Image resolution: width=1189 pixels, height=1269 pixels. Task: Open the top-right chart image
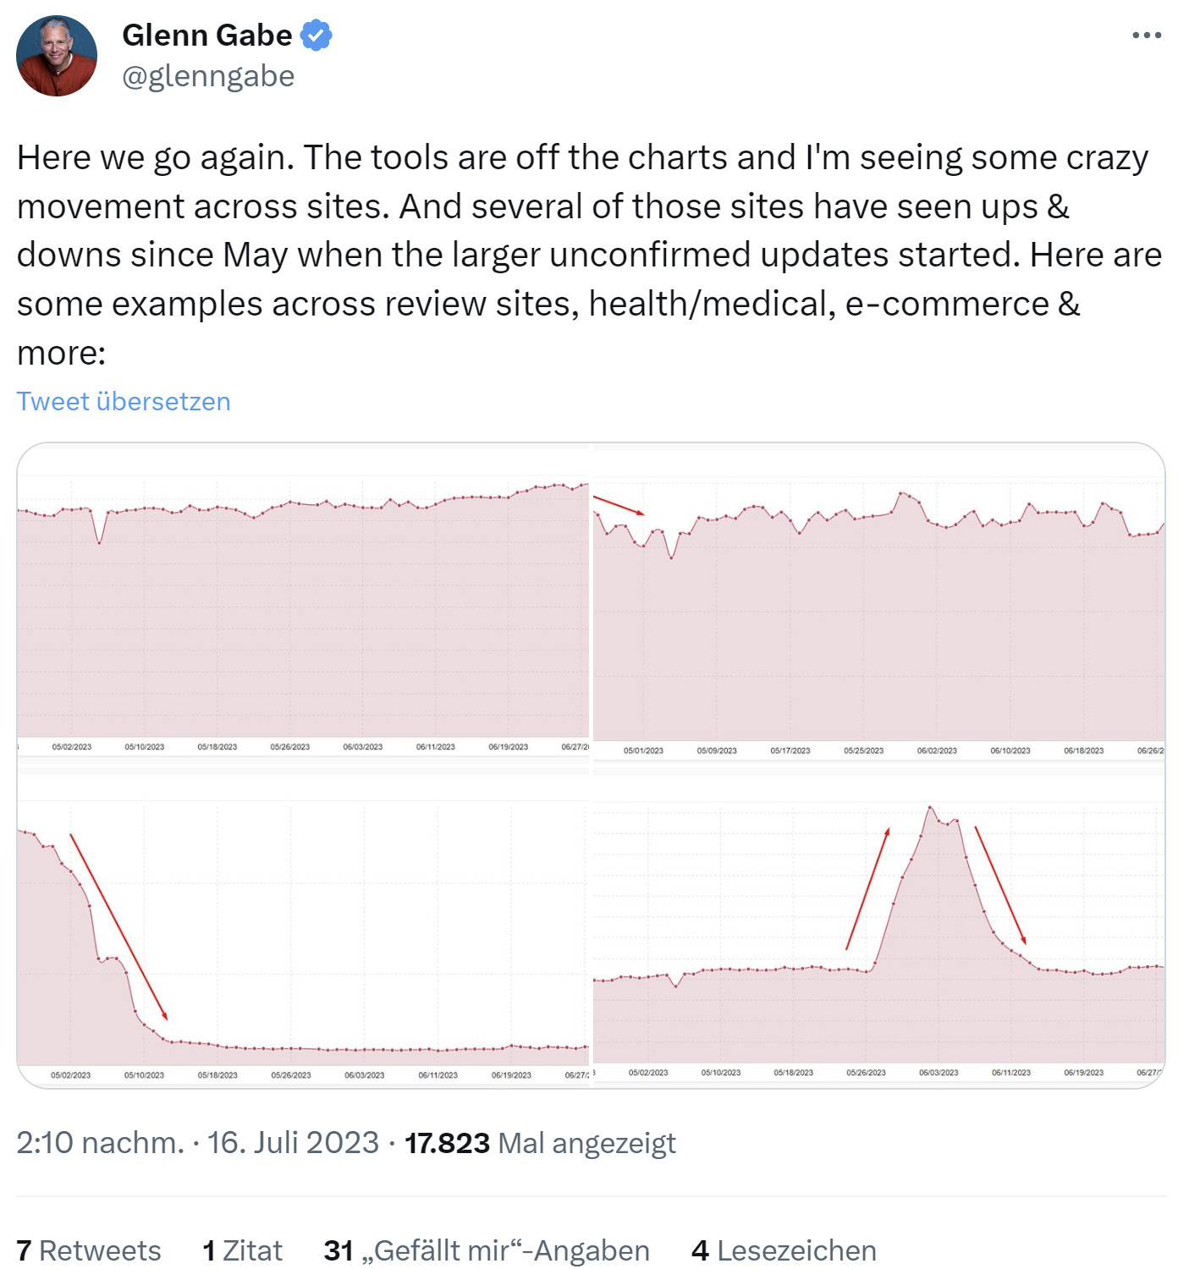[880, 601]
